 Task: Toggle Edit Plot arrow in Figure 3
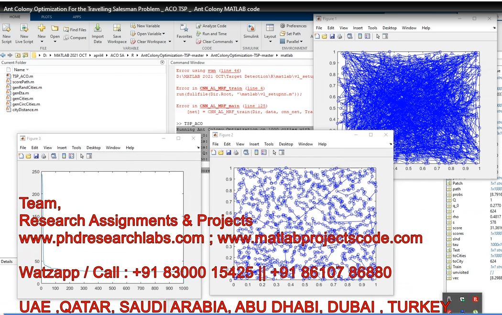pyautogui.click(x=82, y=156)
